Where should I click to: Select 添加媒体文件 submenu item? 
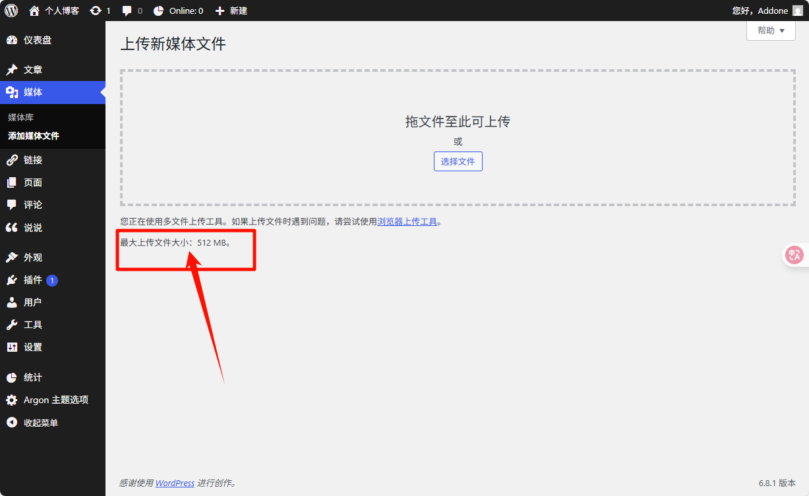[34, 136]
